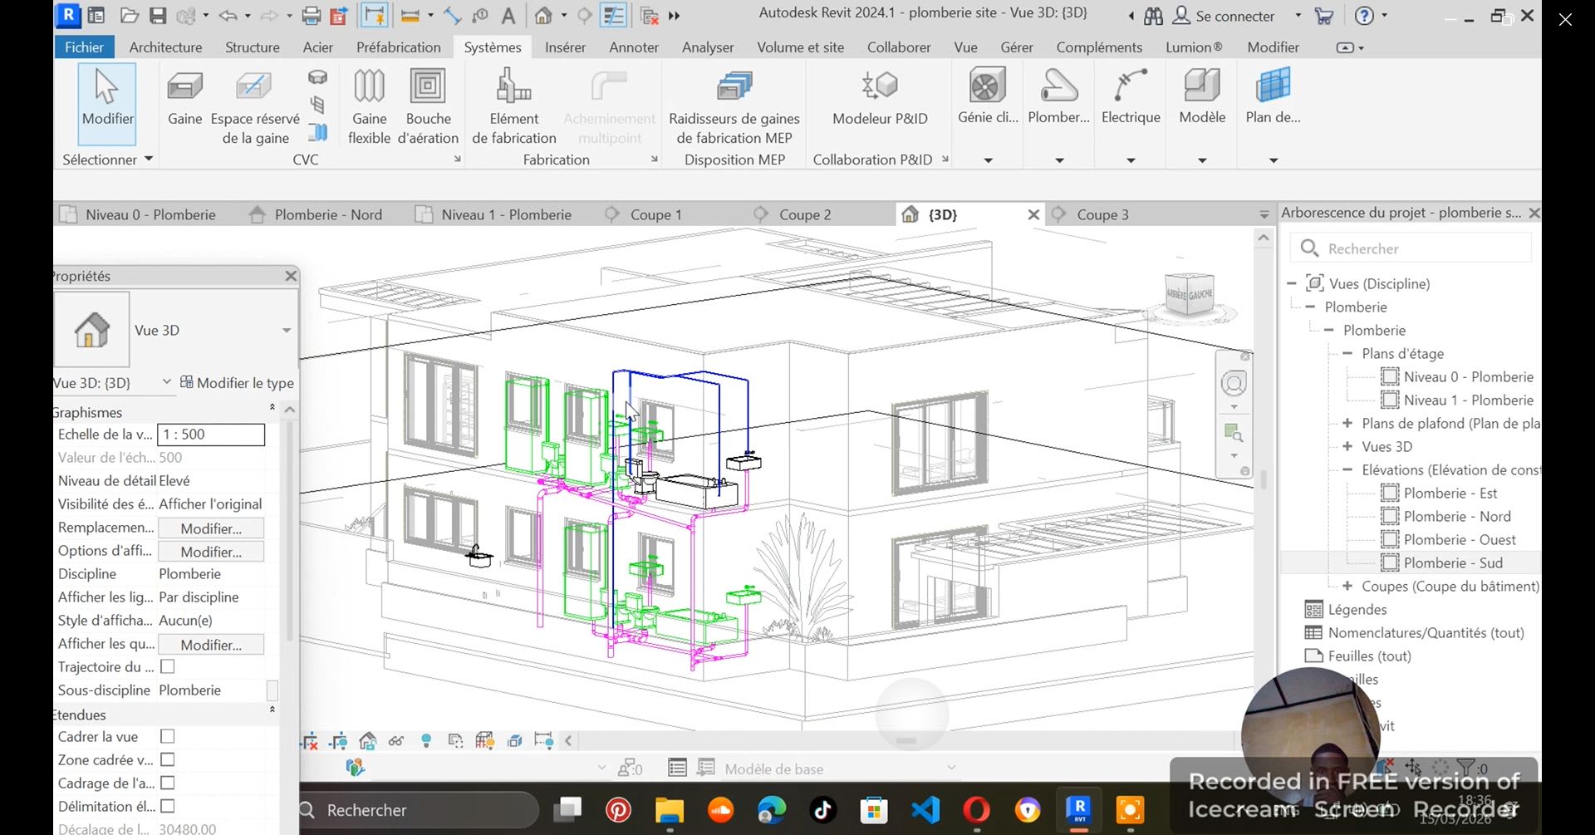Expand the Plomber... ribbon dropdown arrow
Image resolution: width=1595 pixels, height=835 pixels.
(x=1059, y=160)
